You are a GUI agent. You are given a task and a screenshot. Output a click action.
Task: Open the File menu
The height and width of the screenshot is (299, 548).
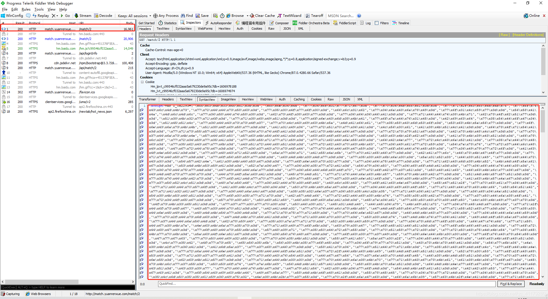[5, 9]
